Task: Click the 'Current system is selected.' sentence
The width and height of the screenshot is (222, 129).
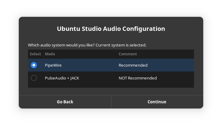Action: (x=121, y=45)
